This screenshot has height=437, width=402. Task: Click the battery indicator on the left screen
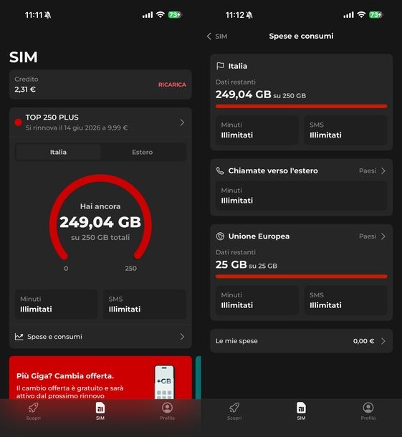(x=175, y=15)
